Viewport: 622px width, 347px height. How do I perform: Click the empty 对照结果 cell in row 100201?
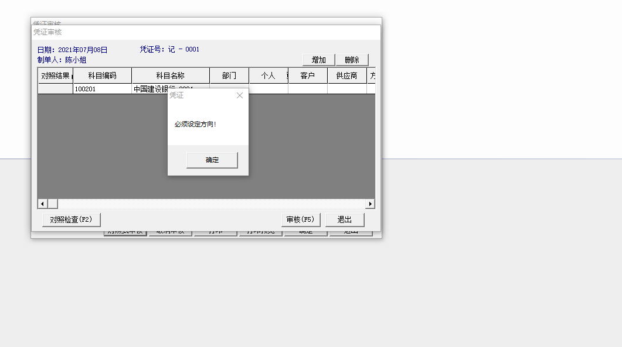(56, 89)
